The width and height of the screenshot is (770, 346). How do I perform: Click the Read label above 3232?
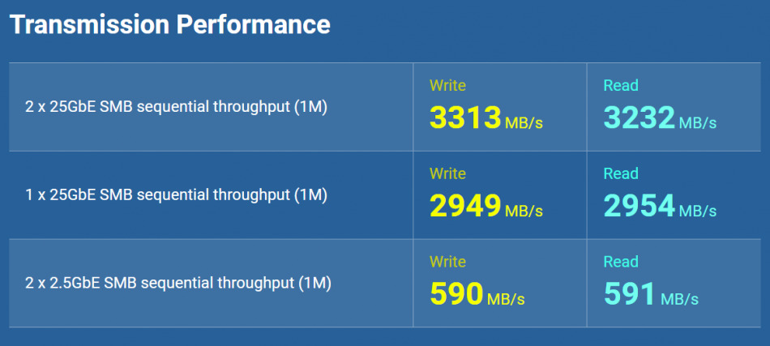pyautogui.click(x=621, y=85)
